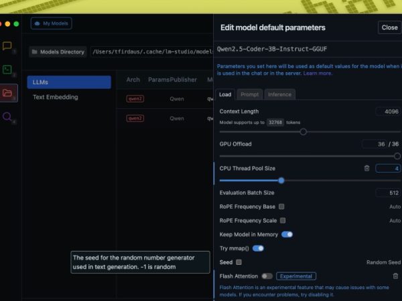The width and height of the screenshot is (402, 301).
Task: Click the Context Length slider handle
Action: coord(304,132)
